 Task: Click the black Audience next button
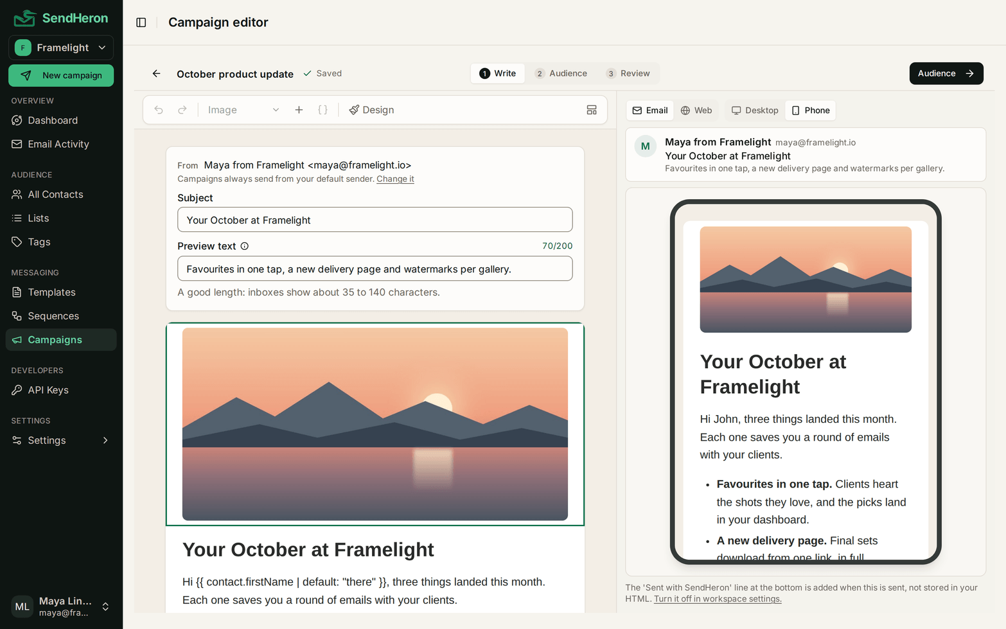click(x=946, y=73)
